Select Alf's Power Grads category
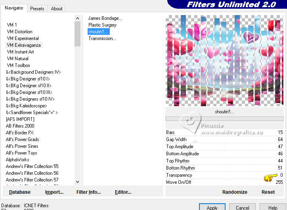Viewport: 287px width, 210px height. [x=22, y=139]
